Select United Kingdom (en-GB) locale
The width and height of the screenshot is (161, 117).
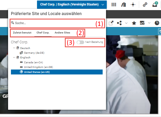tap(38, 67)
